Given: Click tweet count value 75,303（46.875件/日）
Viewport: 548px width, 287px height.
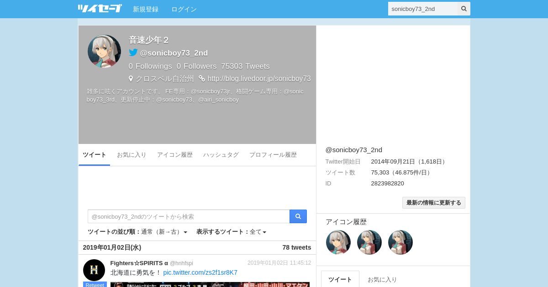Looking at the screenshot, I should pyautogui.click(x=402, y=172).
